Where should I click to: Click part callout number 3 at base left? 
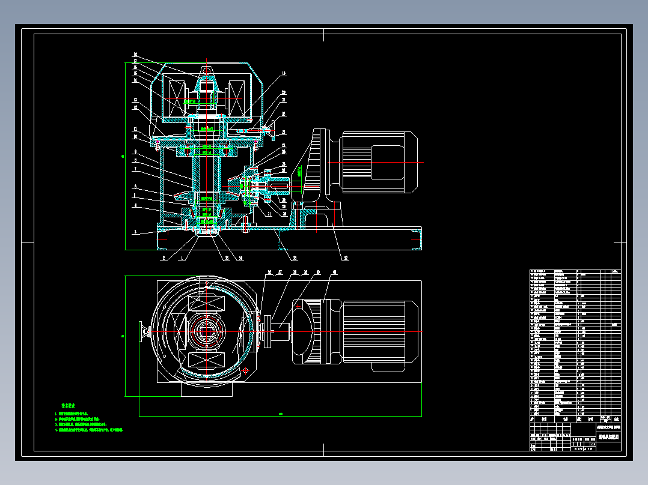(x=135, y=232)
